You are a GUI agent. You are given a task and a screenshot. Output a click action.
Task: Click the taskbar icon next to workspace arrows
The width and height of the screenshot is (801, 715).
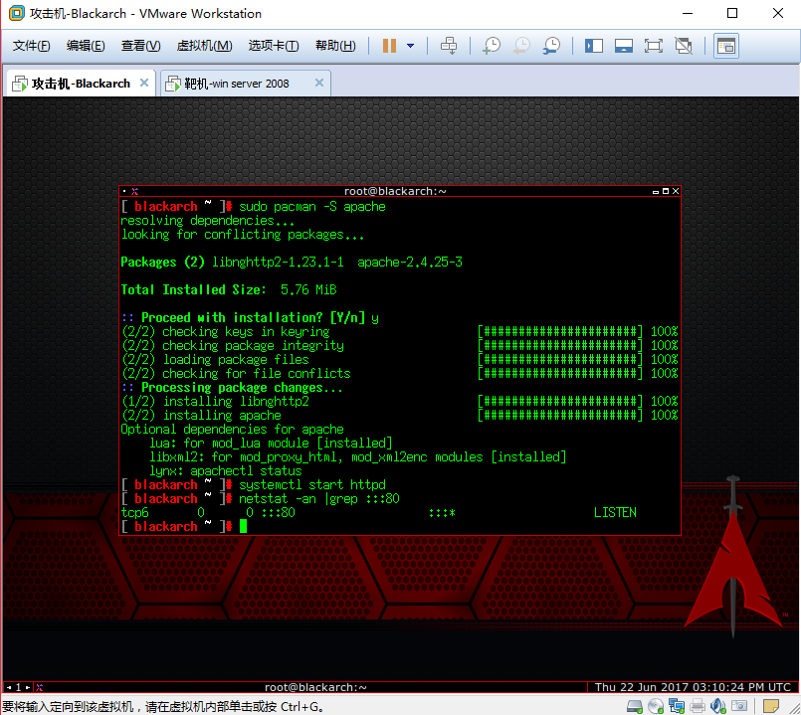[x=40, y=687]
